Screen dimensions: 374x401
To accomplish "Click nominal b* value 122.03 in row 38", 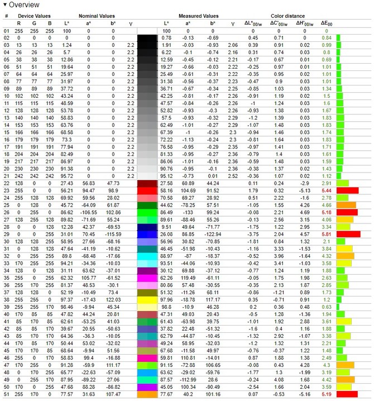I will click(x=113, y=300).
